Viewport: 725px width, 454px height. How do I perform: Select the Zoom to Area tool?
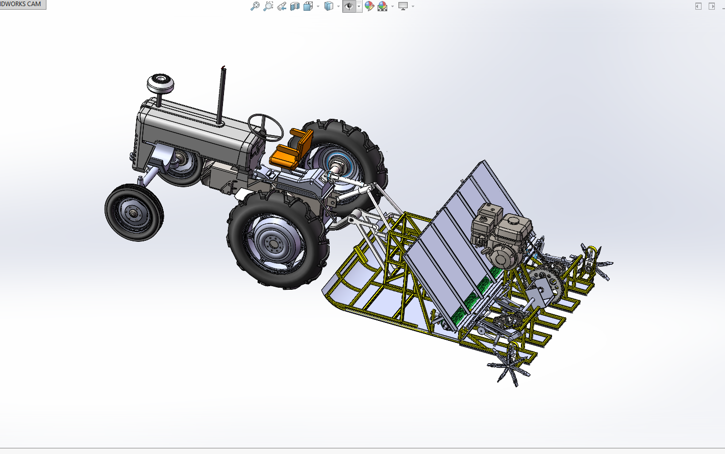pyautogui.click(x=268, y=6)
